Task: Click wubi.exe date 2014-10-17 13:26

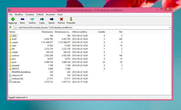Action: click(80, 82)
